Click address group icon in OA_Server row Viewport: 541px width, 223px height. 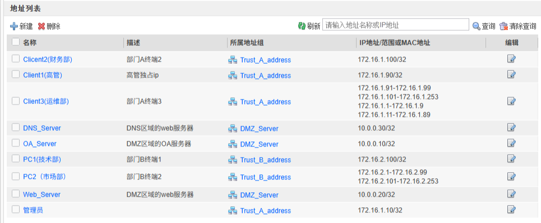(233, 144)
